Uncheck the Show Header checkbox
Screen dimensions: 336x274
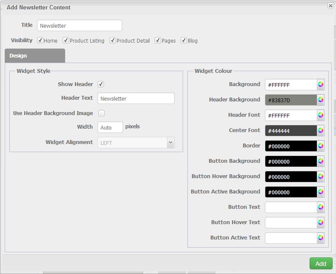[101, 84]
